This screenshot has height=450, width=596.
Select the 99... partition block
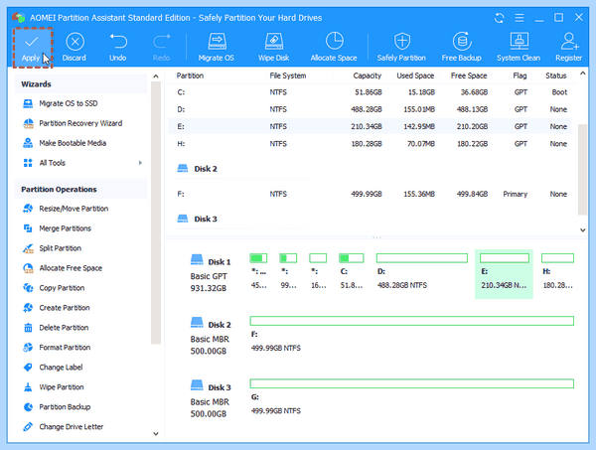coord(288,271)
